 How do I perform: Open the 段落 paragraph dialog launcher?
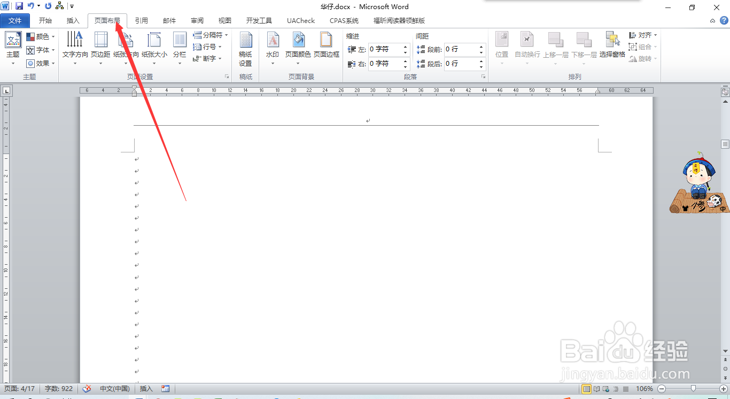coord(483,77)
